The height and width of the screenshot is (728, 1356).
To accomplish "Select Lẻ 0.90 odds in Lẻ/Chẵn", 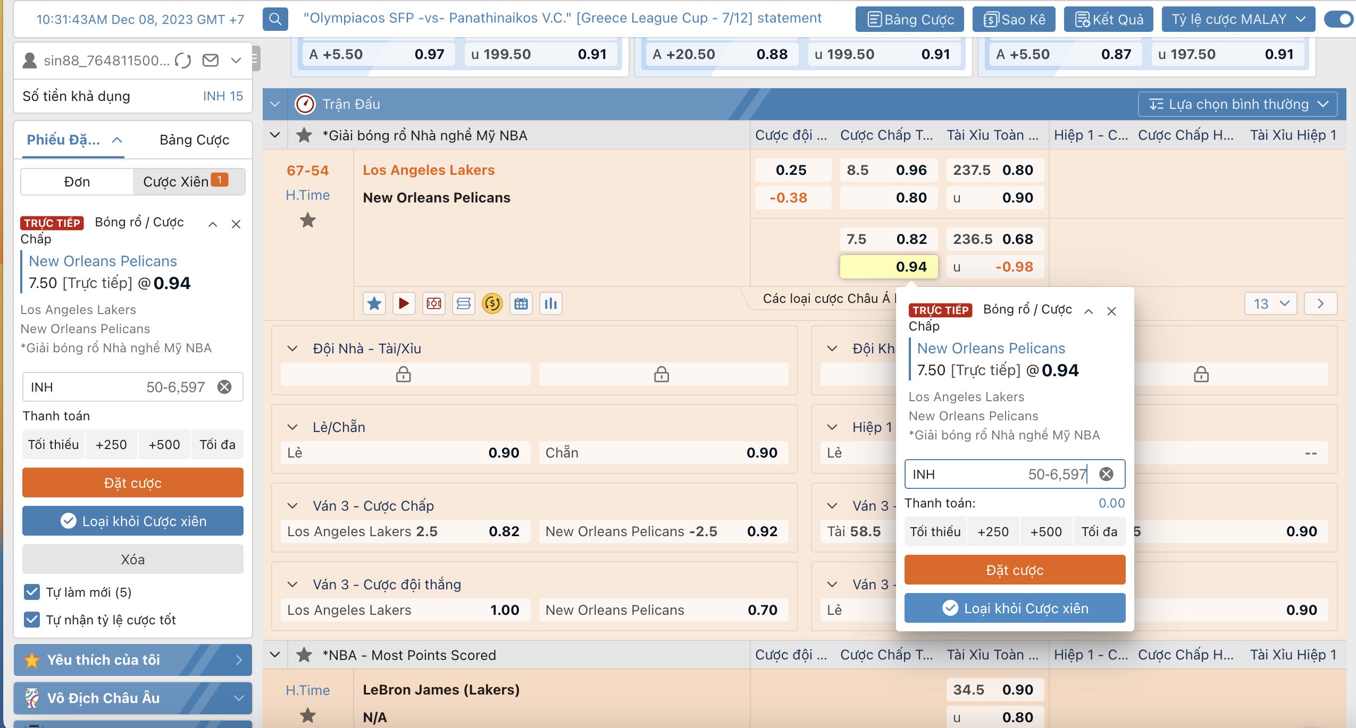I will 405,453.
